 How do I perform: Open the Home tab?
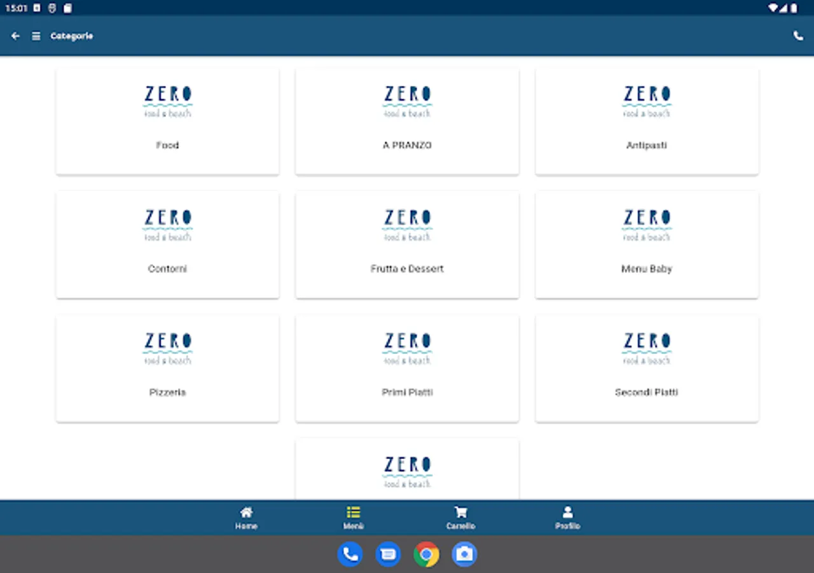[x=246, y=518]
